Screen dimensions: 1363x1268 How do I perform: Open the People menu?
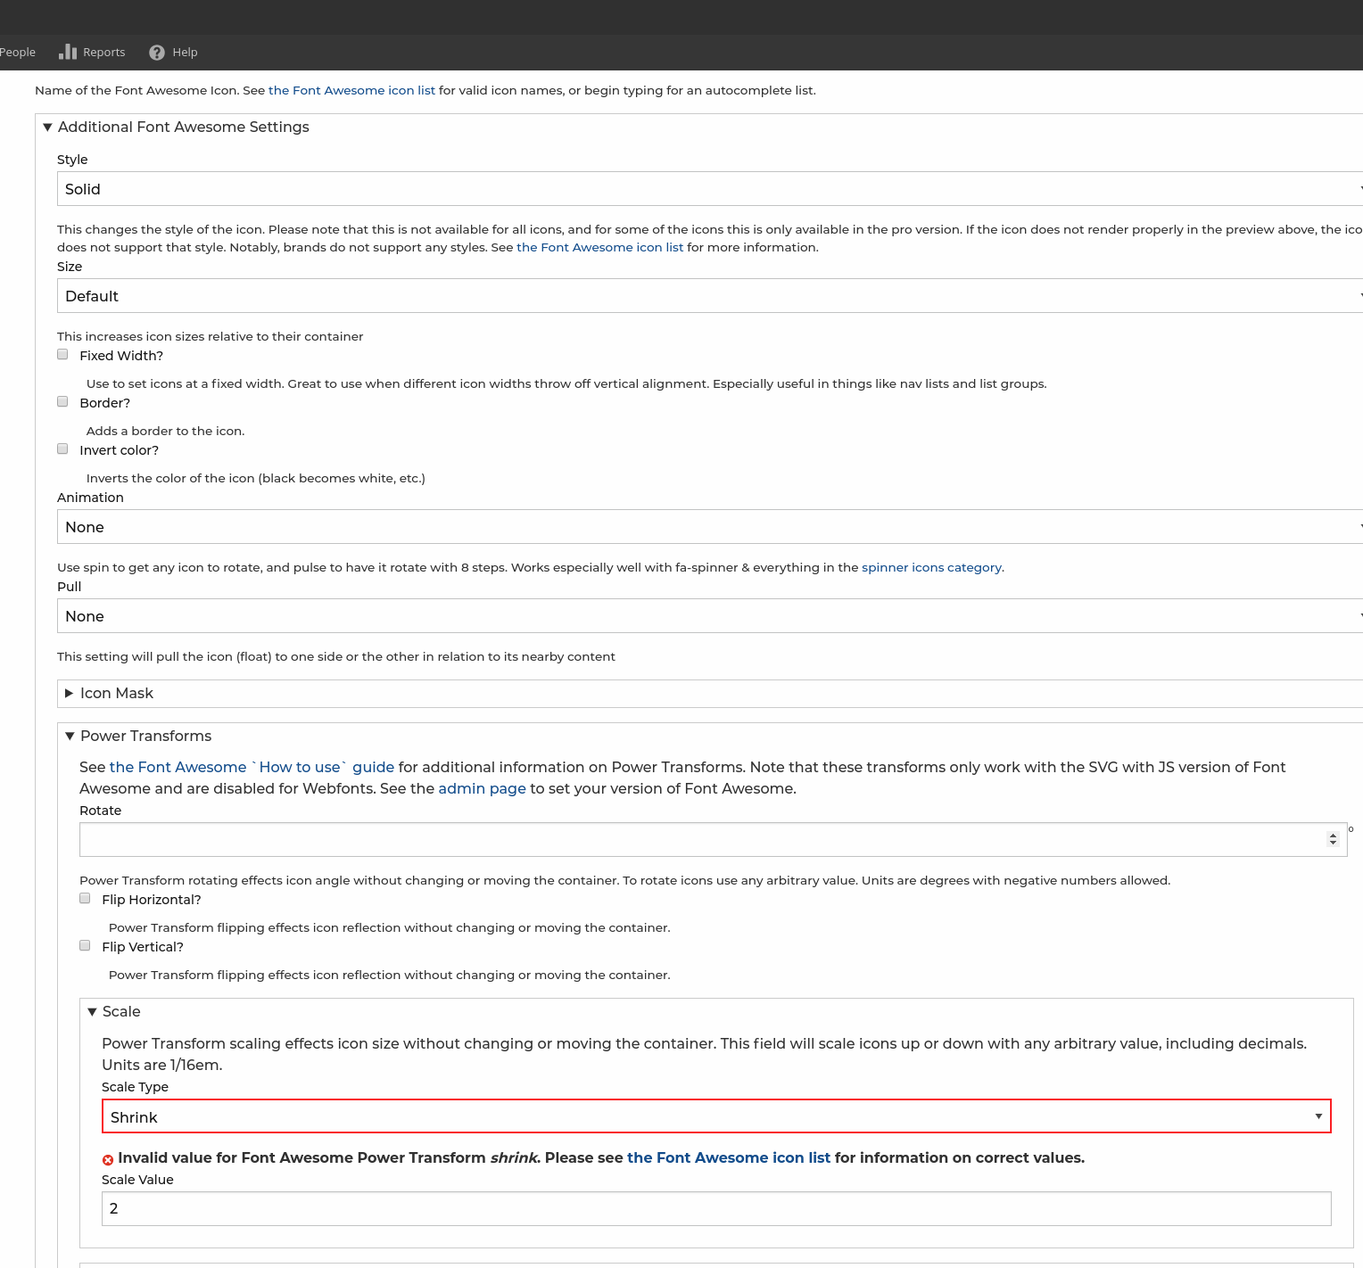tap(17, 52)
